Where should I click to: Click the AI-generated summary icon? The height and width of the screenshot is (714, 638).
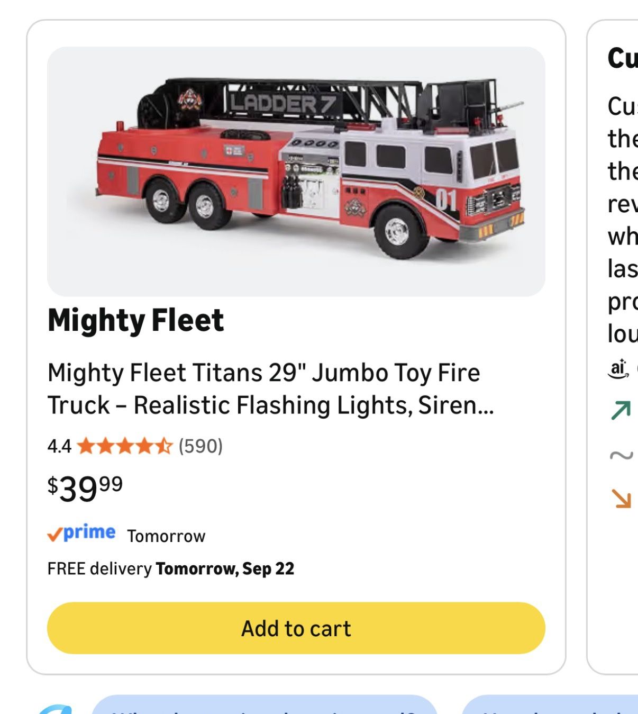pyautogui.click(x=618, y=368)
